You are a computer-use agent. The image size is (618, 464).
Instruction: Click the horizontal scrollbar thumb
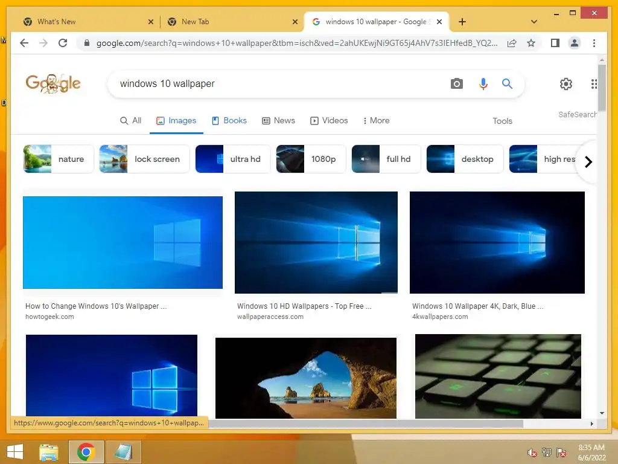click(x=366, y=424)
